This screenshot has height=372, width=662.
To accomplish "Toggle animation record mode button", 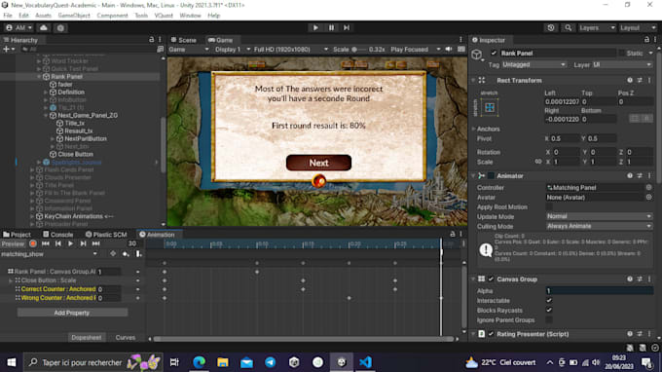I will [32, 243].
